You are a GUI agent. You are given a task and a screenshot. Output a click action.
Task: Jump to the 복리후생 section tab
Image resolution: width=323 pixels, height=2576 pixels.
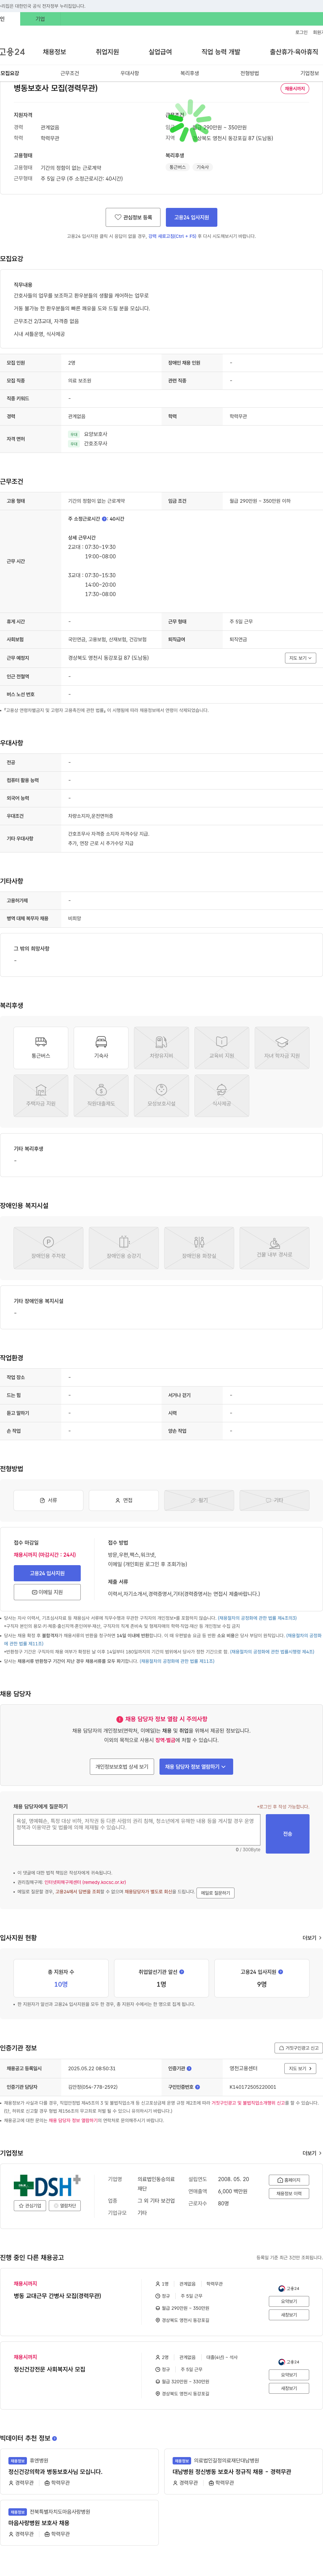[190, 73]
